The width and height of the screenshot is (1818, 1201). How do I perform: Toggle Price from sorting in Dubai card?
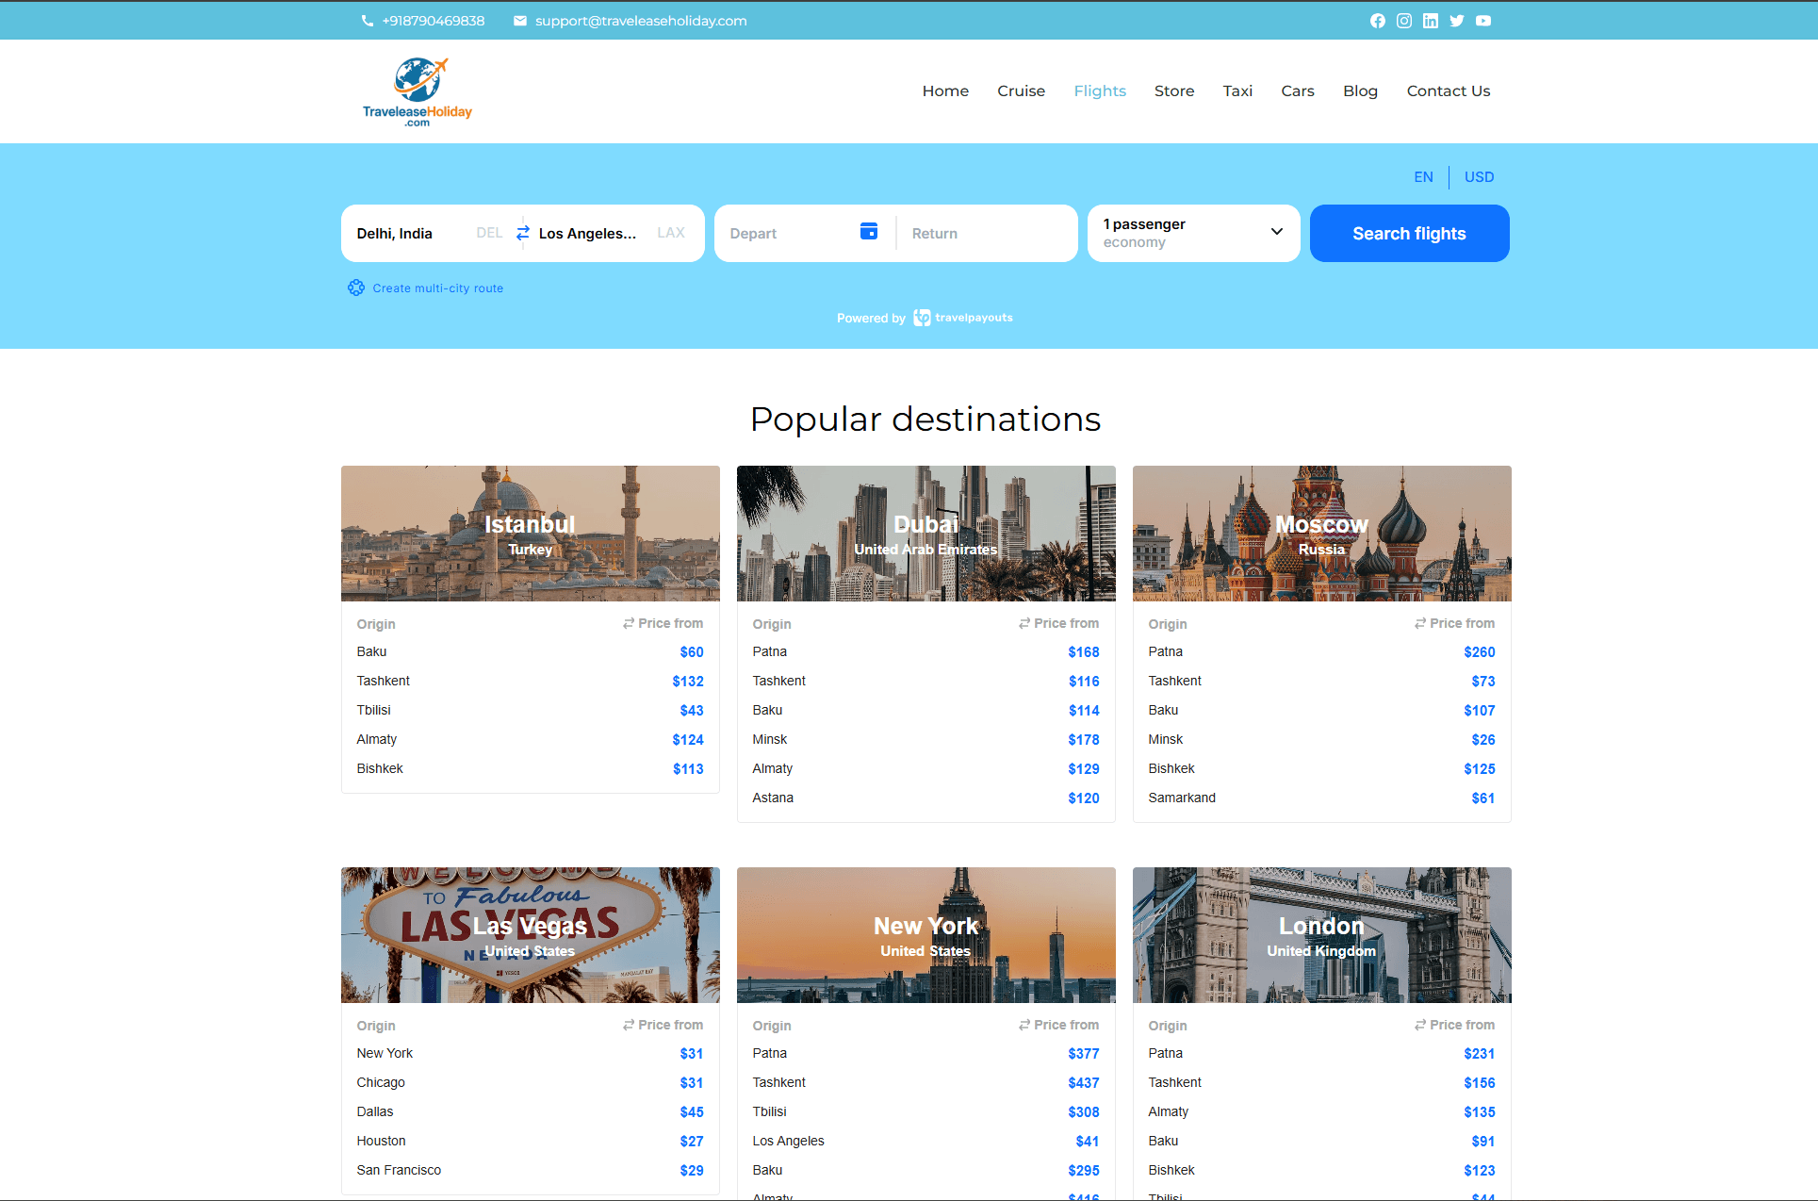[x=1058, y=623]
